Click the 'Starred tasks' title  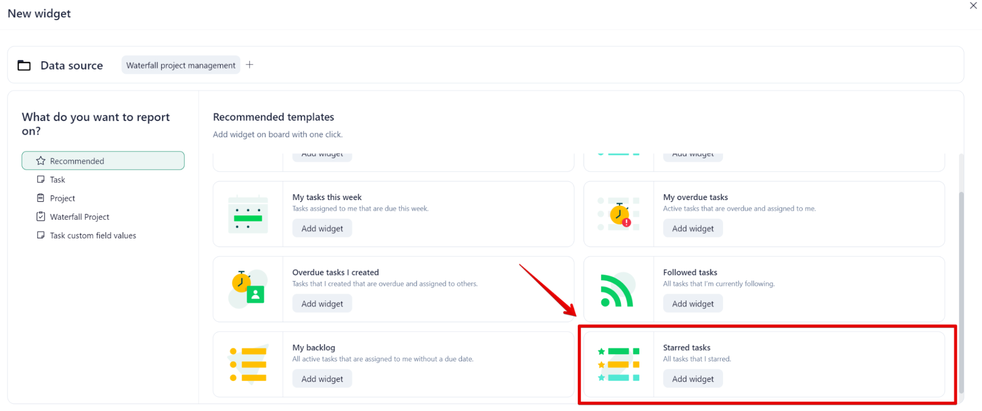tap(686, 348)
